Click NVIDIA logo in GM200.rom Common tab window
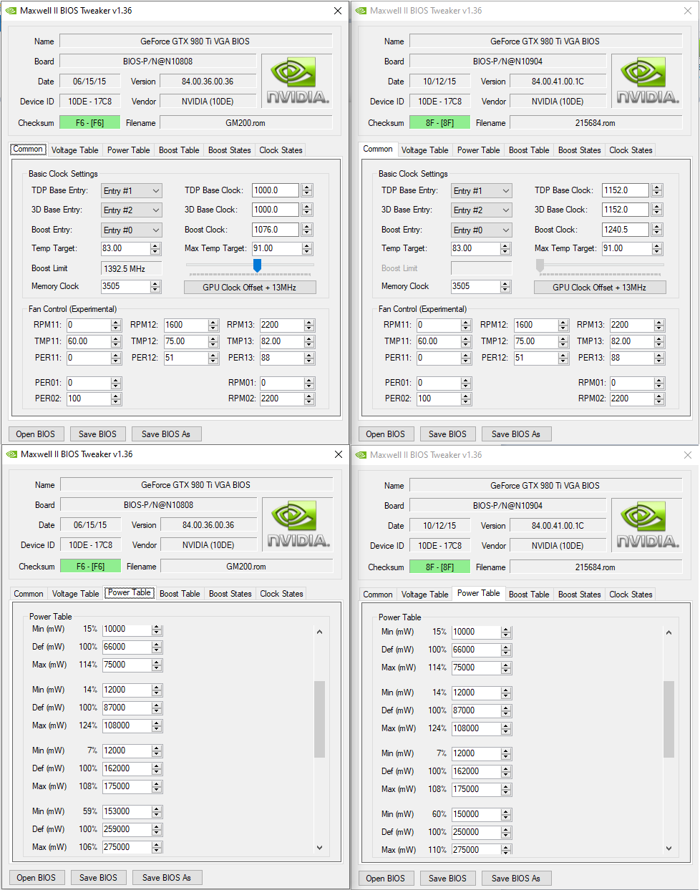Image resolution: width=700 pixels, height=890 pixels. pyautogui.click(x=297, y=81)
